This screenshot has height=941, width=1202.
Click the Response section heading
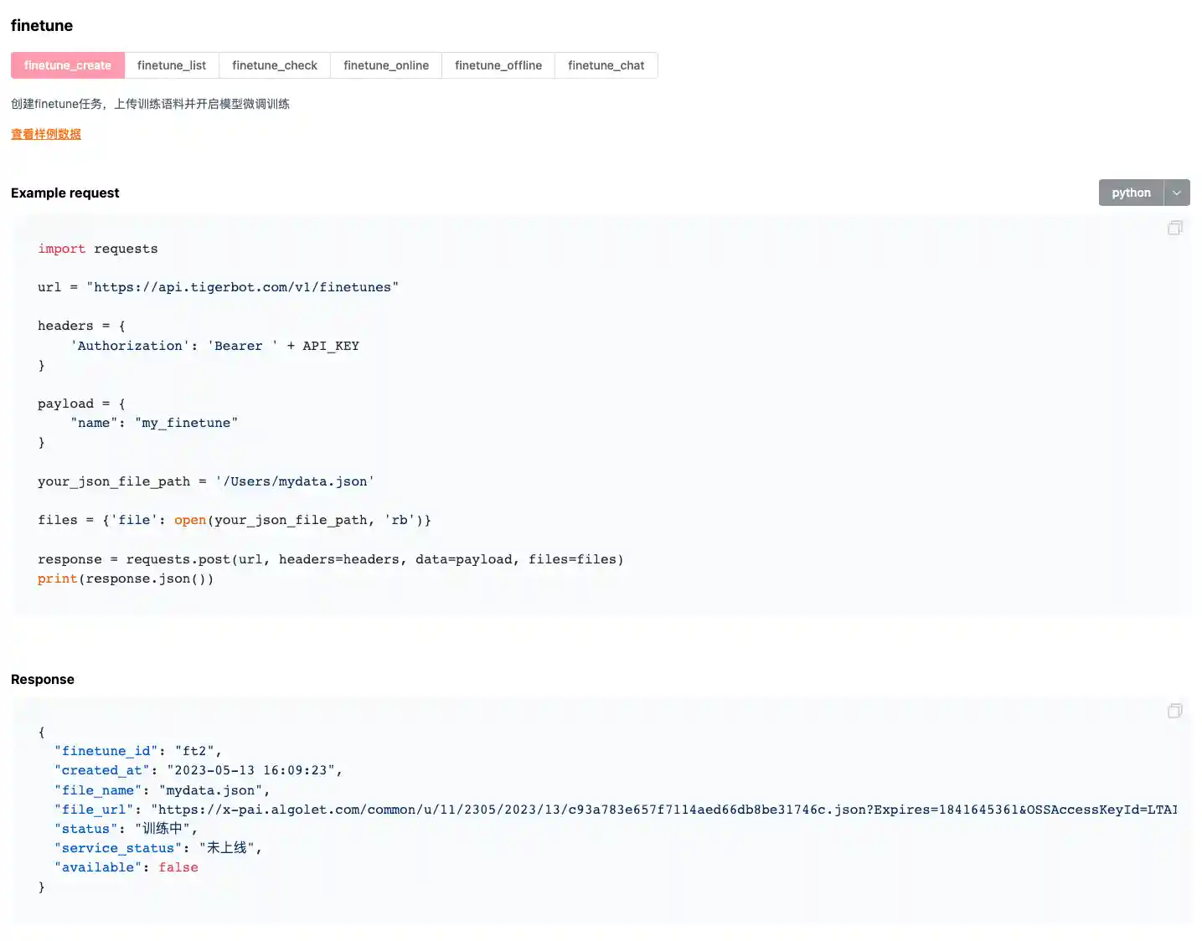[42, 679]
